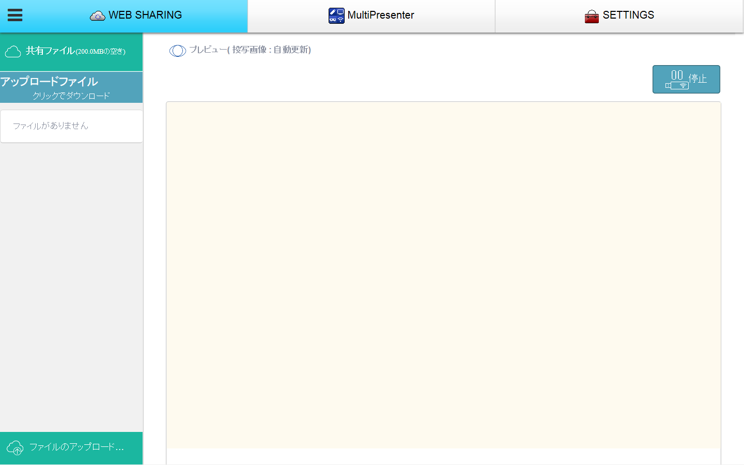Click the red toolbox SETTINGS icon
The image size is (744, 465).
[592, 16]
